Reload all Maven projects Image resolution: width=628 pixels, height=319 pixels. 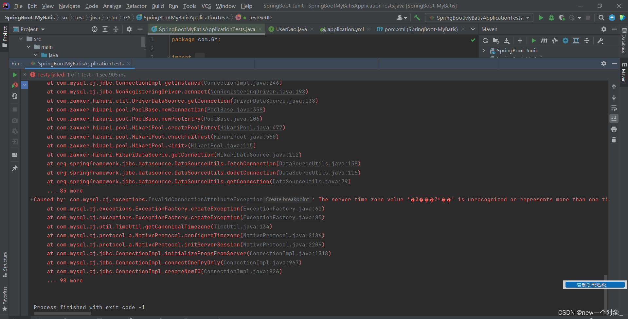tap(485, 41)
